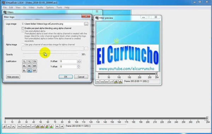Viewport: 212px width, 134px height.
Task: Click the main timeline seek bar
Action: pos(105,118)
